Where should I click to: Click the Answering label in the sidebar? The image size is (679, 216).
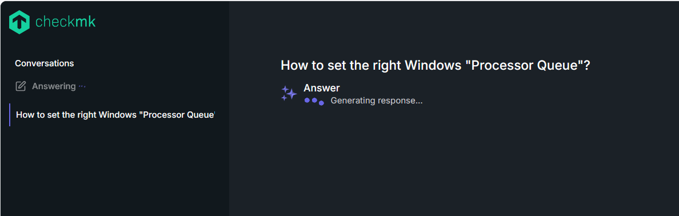(54, 86)
